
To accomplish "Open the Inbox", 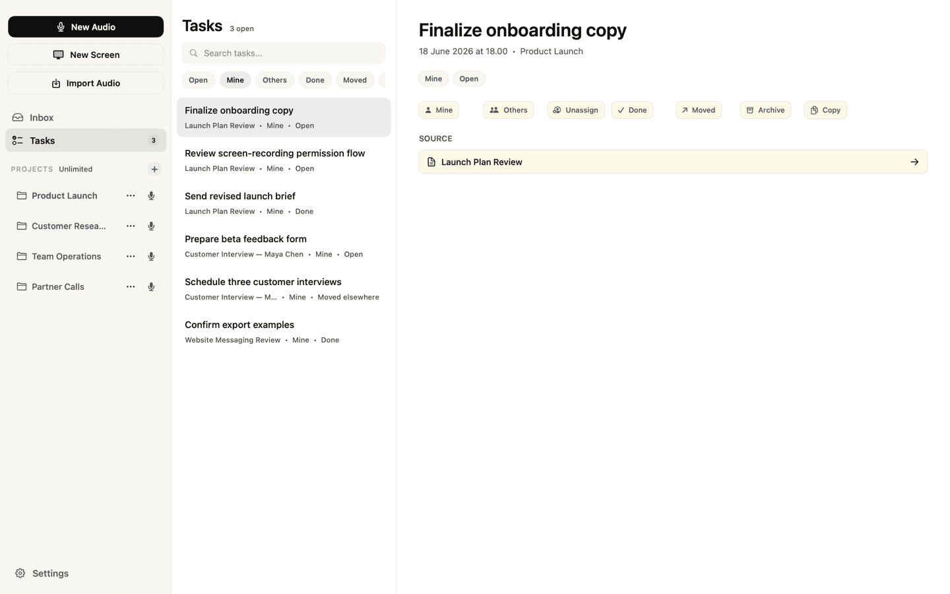I will (86, 117).
